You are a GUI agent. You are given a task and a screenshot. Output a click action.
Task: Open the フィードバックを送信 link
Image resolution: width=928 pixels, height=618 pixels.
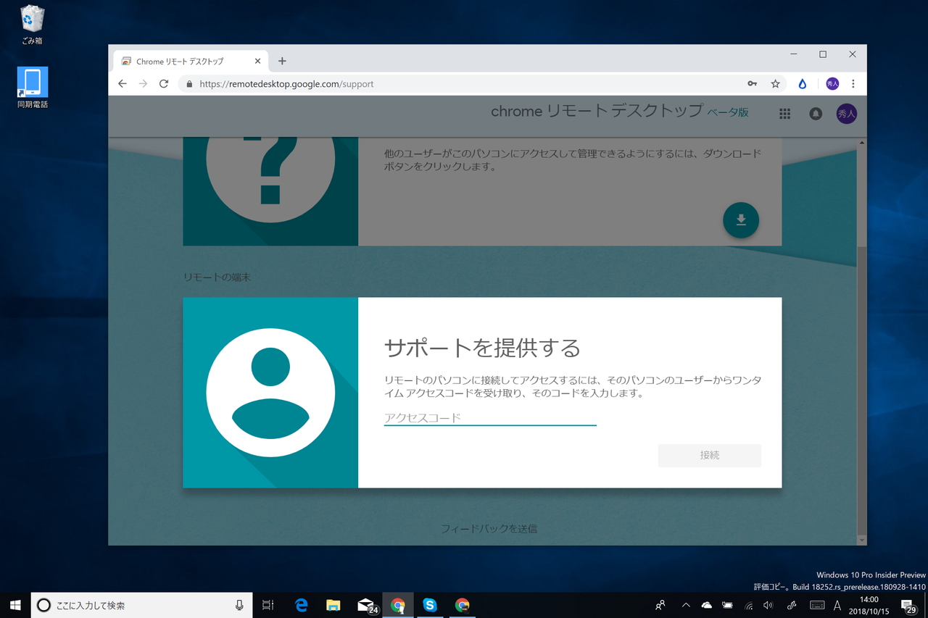click(490, 528)
